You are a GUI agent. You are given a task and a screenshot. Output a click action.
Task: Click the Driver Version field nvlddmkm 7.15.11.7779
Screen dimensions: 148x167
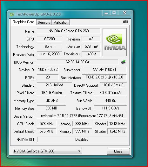[x=82, y=116]
